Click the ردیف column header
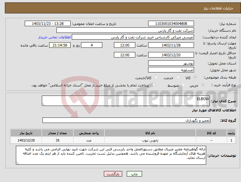 [x=231, y=133]
